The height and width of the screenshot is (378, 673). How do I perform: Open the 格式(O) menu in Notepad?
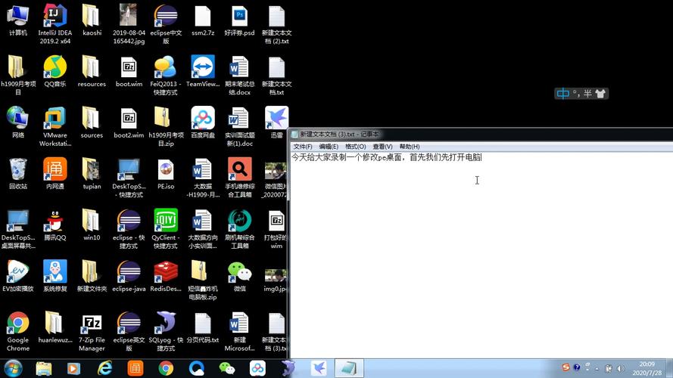[x=355, y=147]
